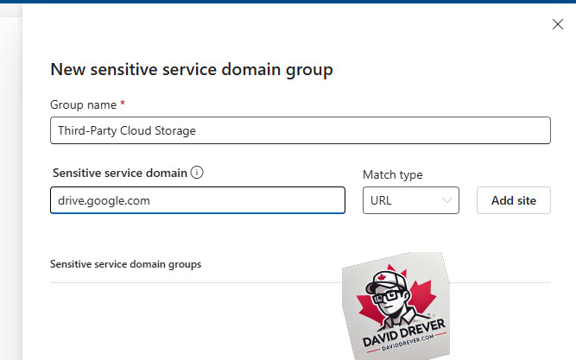Click the 'Group name' label
This screenshot has width=576, height=360.
click(x=84, y=104)
